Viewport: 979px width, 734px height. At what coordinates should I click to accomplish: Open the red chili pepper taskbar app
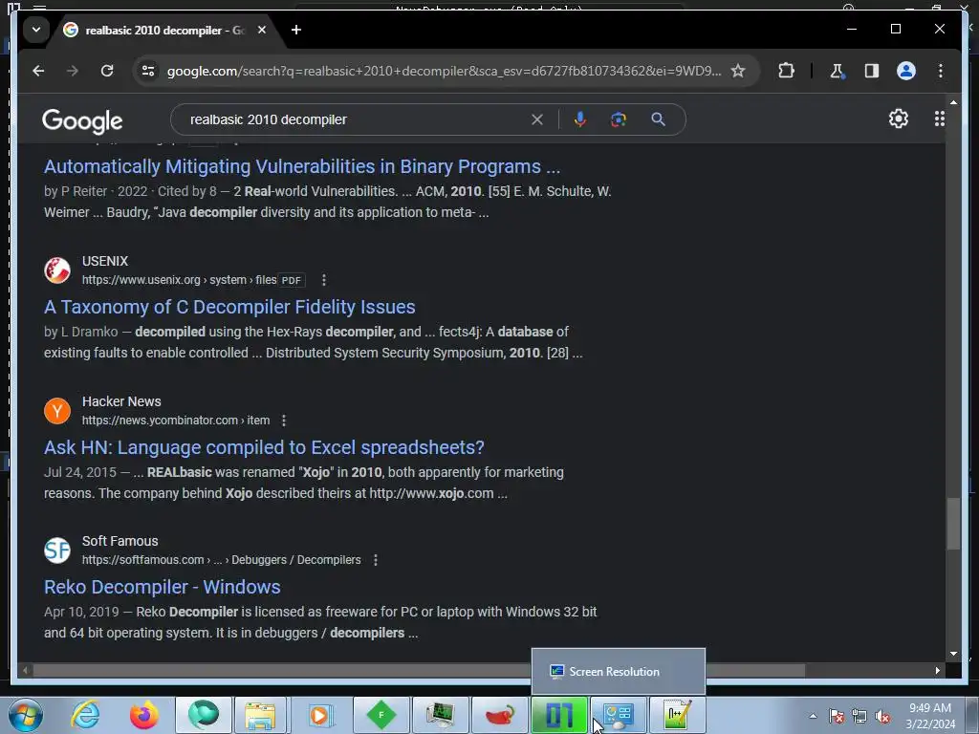pos(500,715)
